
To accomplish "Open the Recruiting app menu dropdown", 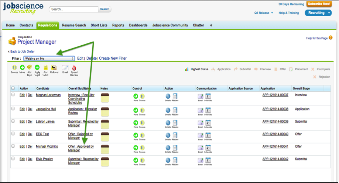I will (x=318, y=13).
